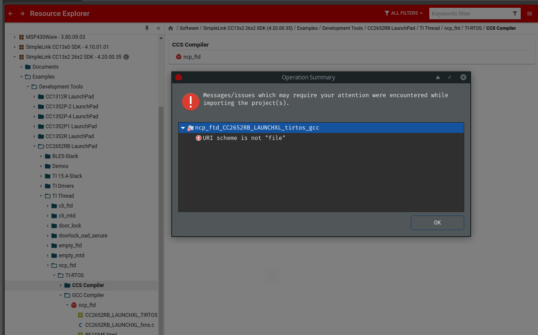Click the Operation Summary dialog app icon
This screenshot has width=538, height=335.
179,77
